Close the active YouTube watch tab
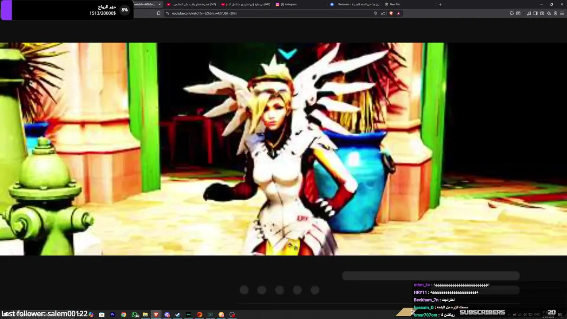The width and height of the screenshot is (567, 319). 159,4
